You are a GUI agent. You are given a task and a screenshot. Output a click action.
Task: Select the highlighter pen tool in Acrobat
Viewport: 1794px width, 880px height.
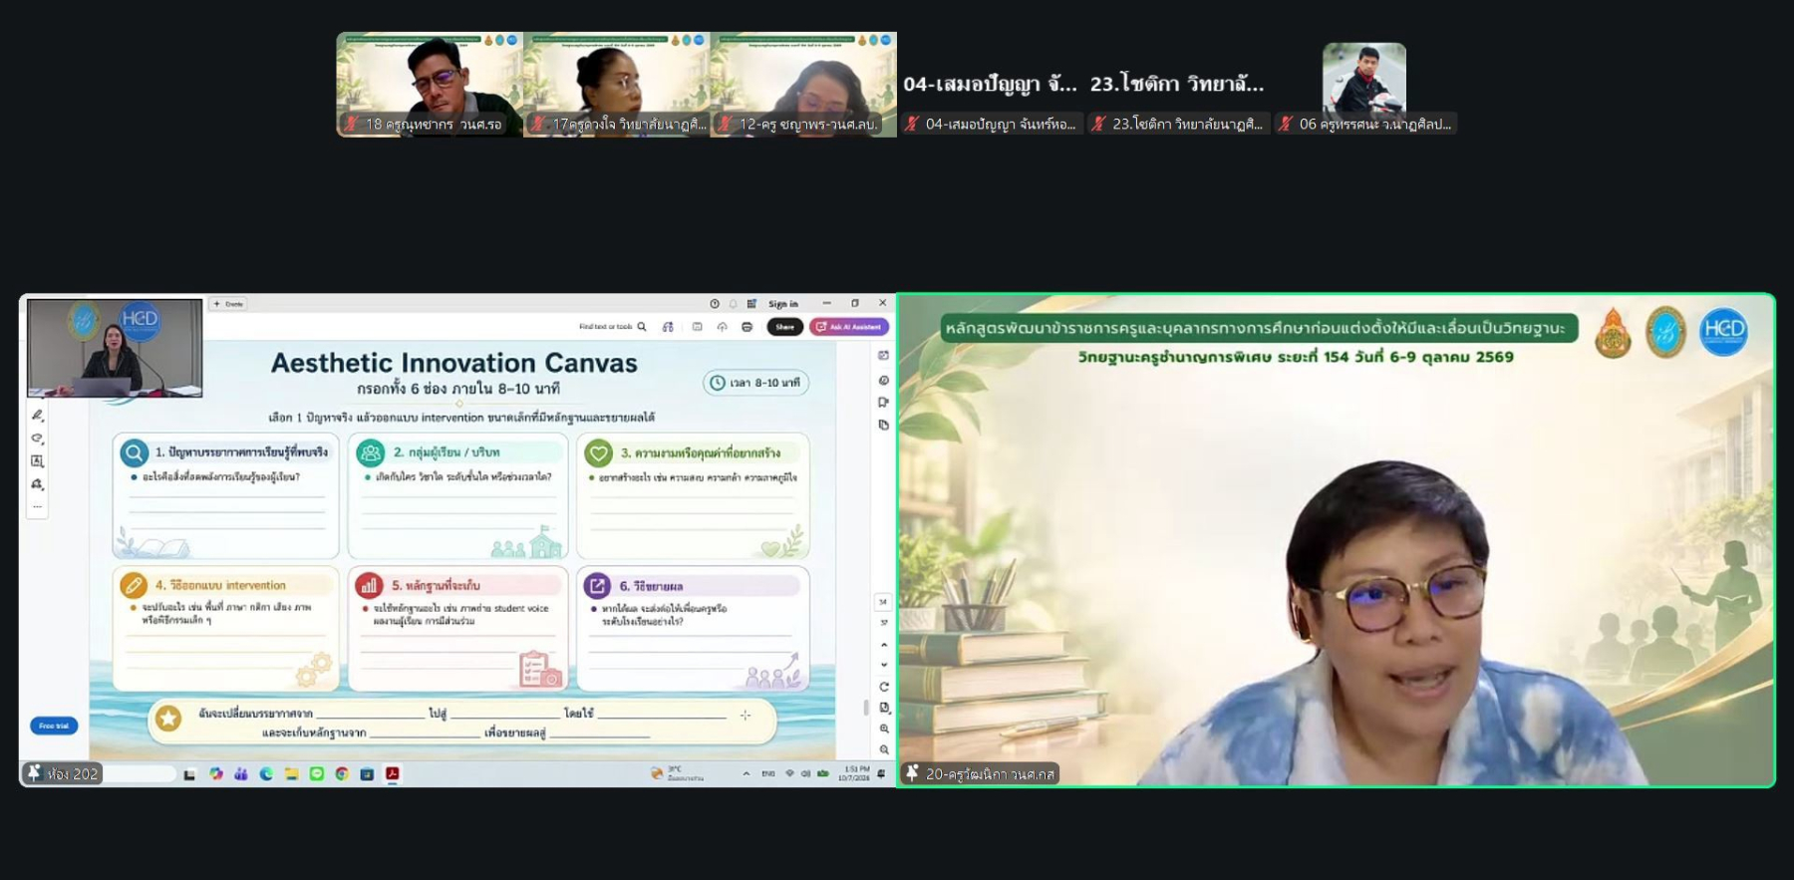coord(37,415)
